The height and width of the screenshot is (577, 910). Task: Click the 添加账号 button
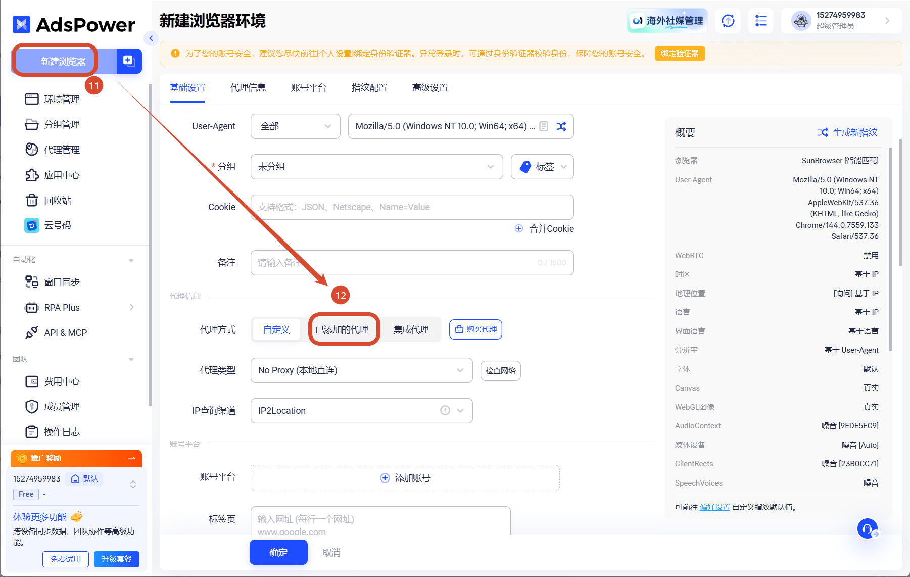point(405,478)
